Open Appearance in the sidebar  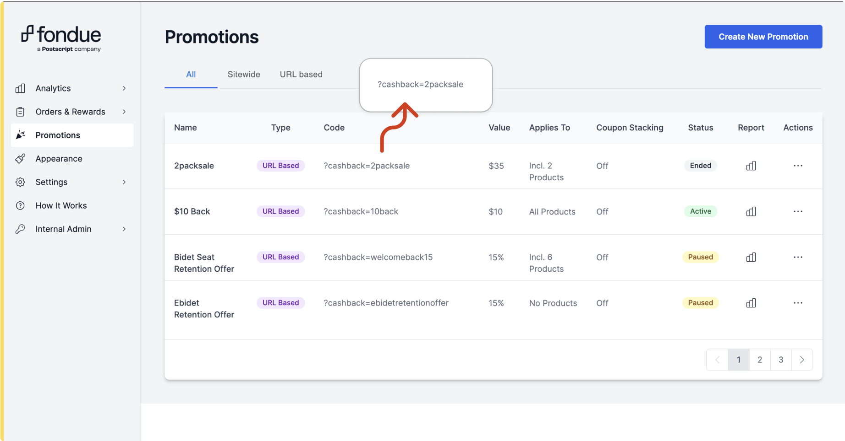(x=59, y=159)
